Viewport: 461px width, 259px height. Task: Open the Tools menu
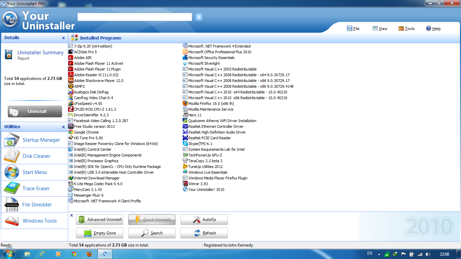pos(407,29)
